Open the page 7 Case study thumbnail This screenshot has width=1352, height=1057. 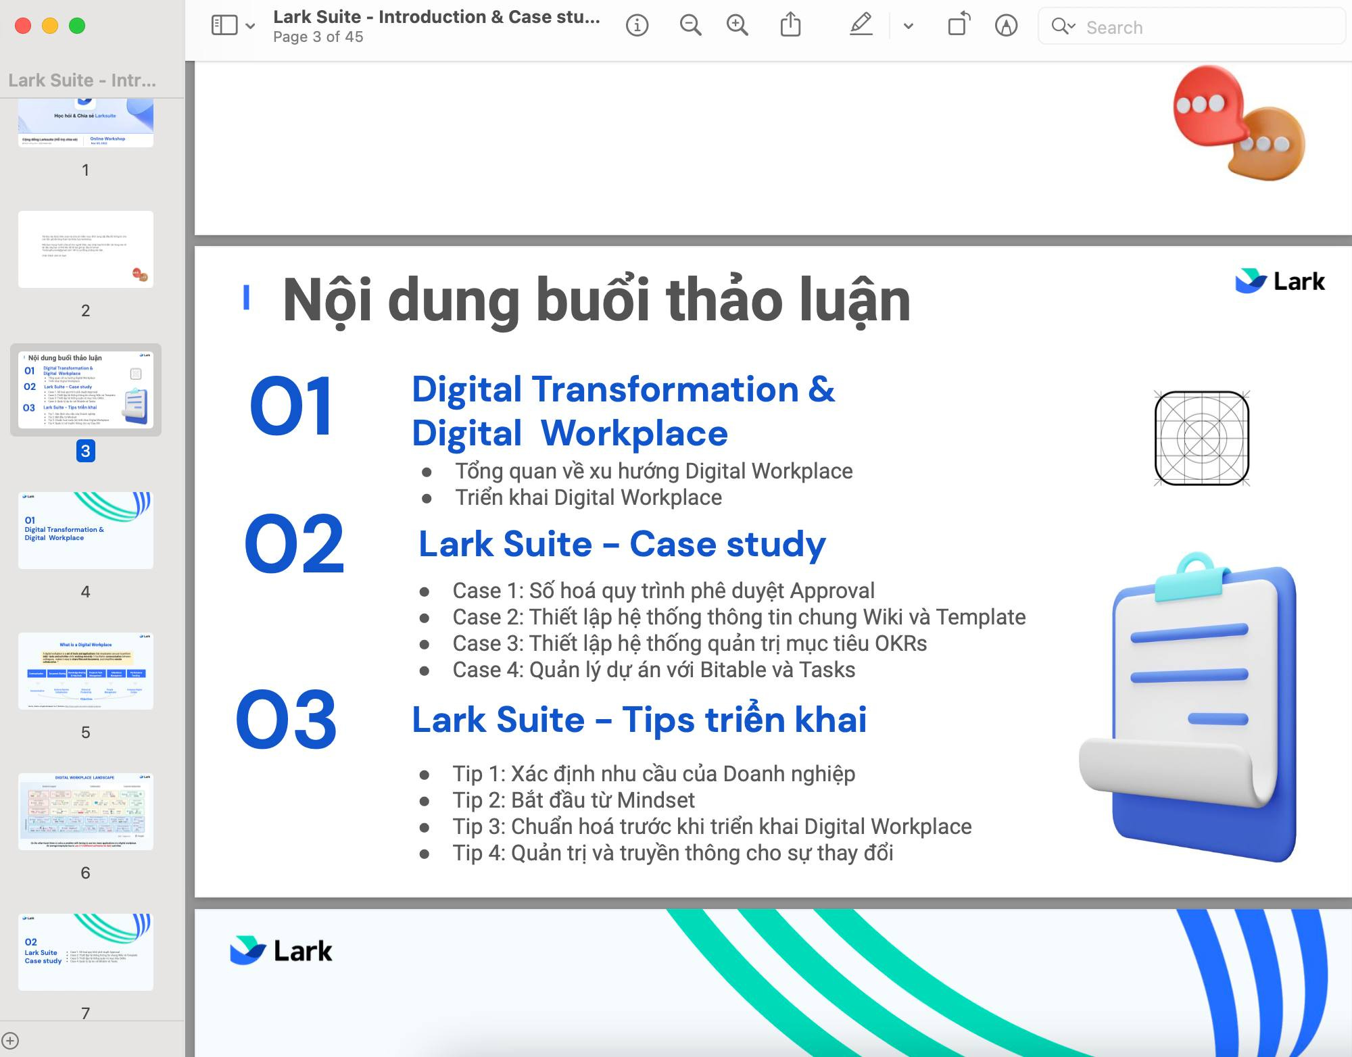[x=86, y=952]
